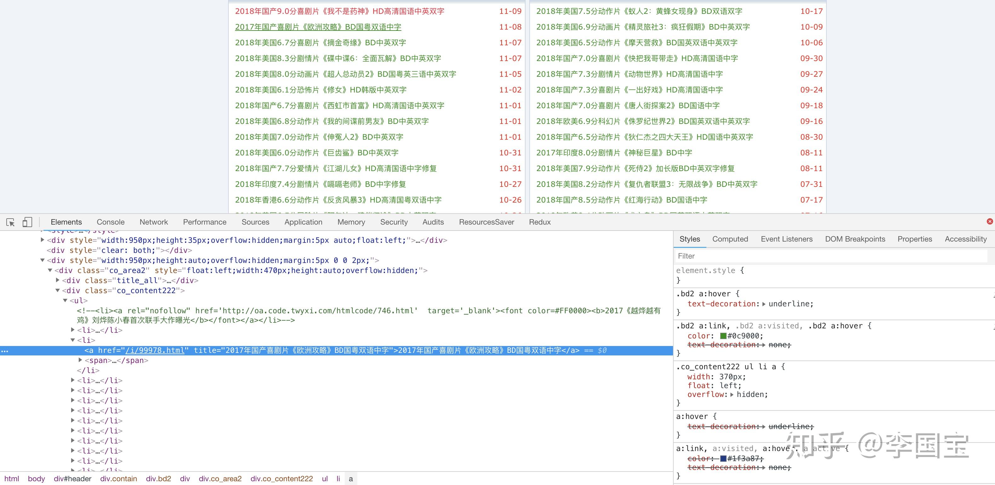Screen dimensions: 995x485
Task: Collapse the co_area2 div node
Action: click(50, 270)
